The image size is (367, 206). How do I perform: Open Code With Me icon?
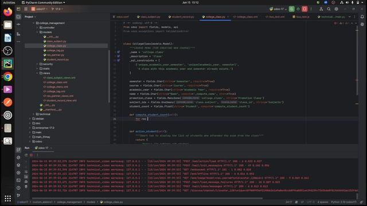pyautogui.click(x=321, y=9)
